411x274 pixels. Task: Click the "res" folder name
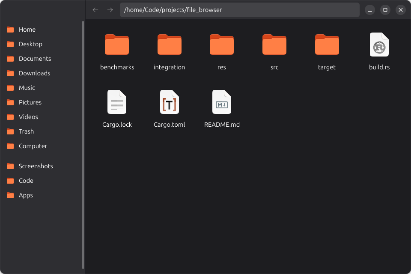pyautogui.click(x=222, y=67)
